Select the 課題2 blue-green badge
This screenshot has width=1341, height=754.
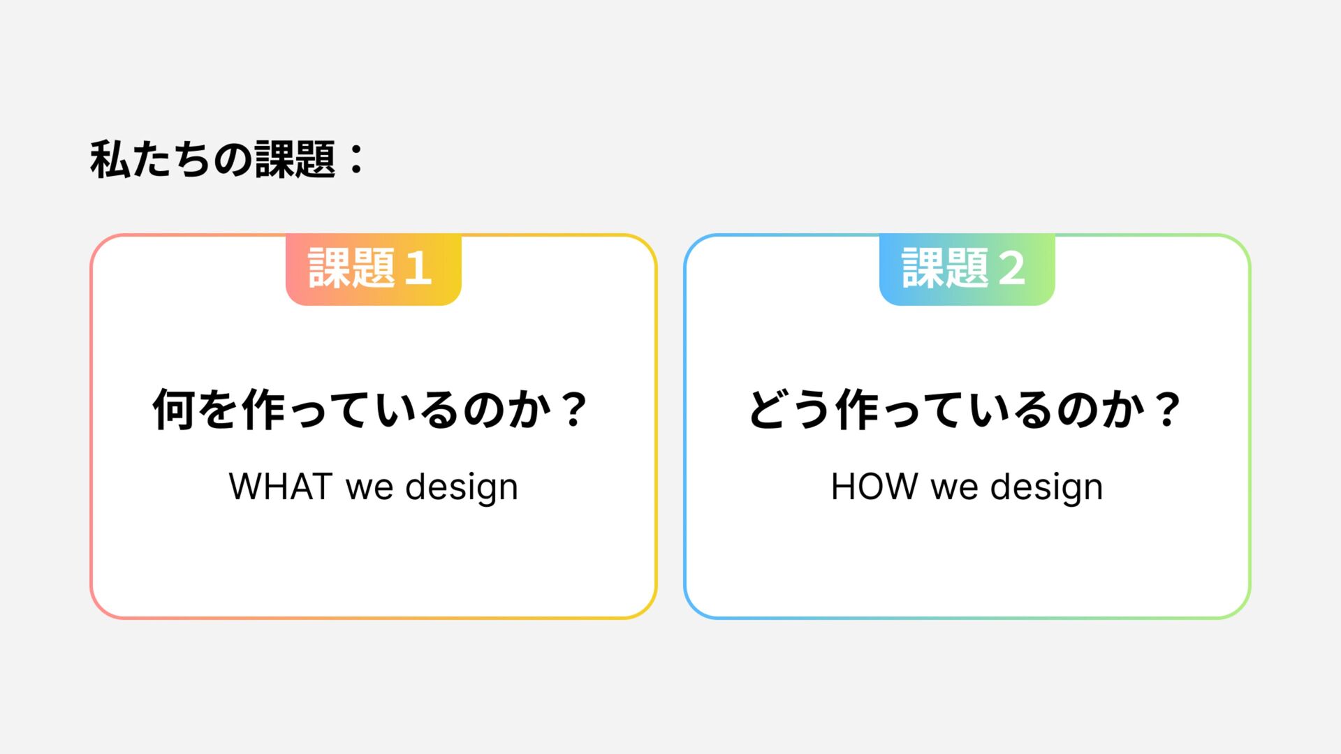click(x=967, y=269)
